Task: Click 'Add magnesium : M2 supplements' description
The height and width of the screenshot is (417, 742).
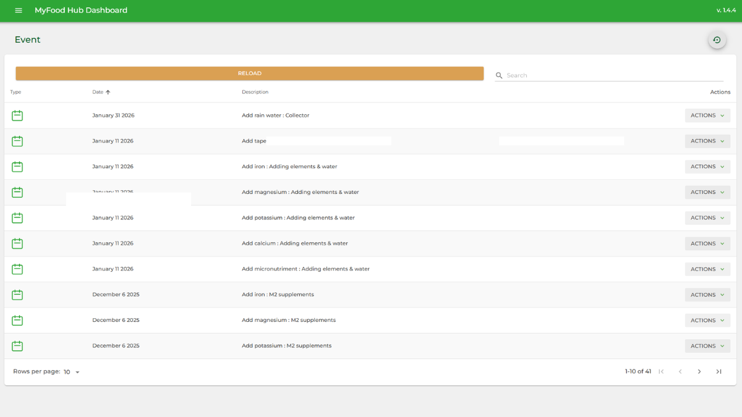Action: (x=289, y=321)
